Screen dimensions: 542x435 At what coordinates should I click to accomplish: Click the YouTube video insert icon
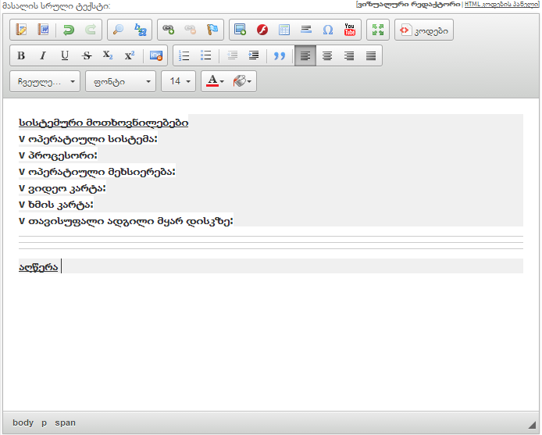(349, 30)
